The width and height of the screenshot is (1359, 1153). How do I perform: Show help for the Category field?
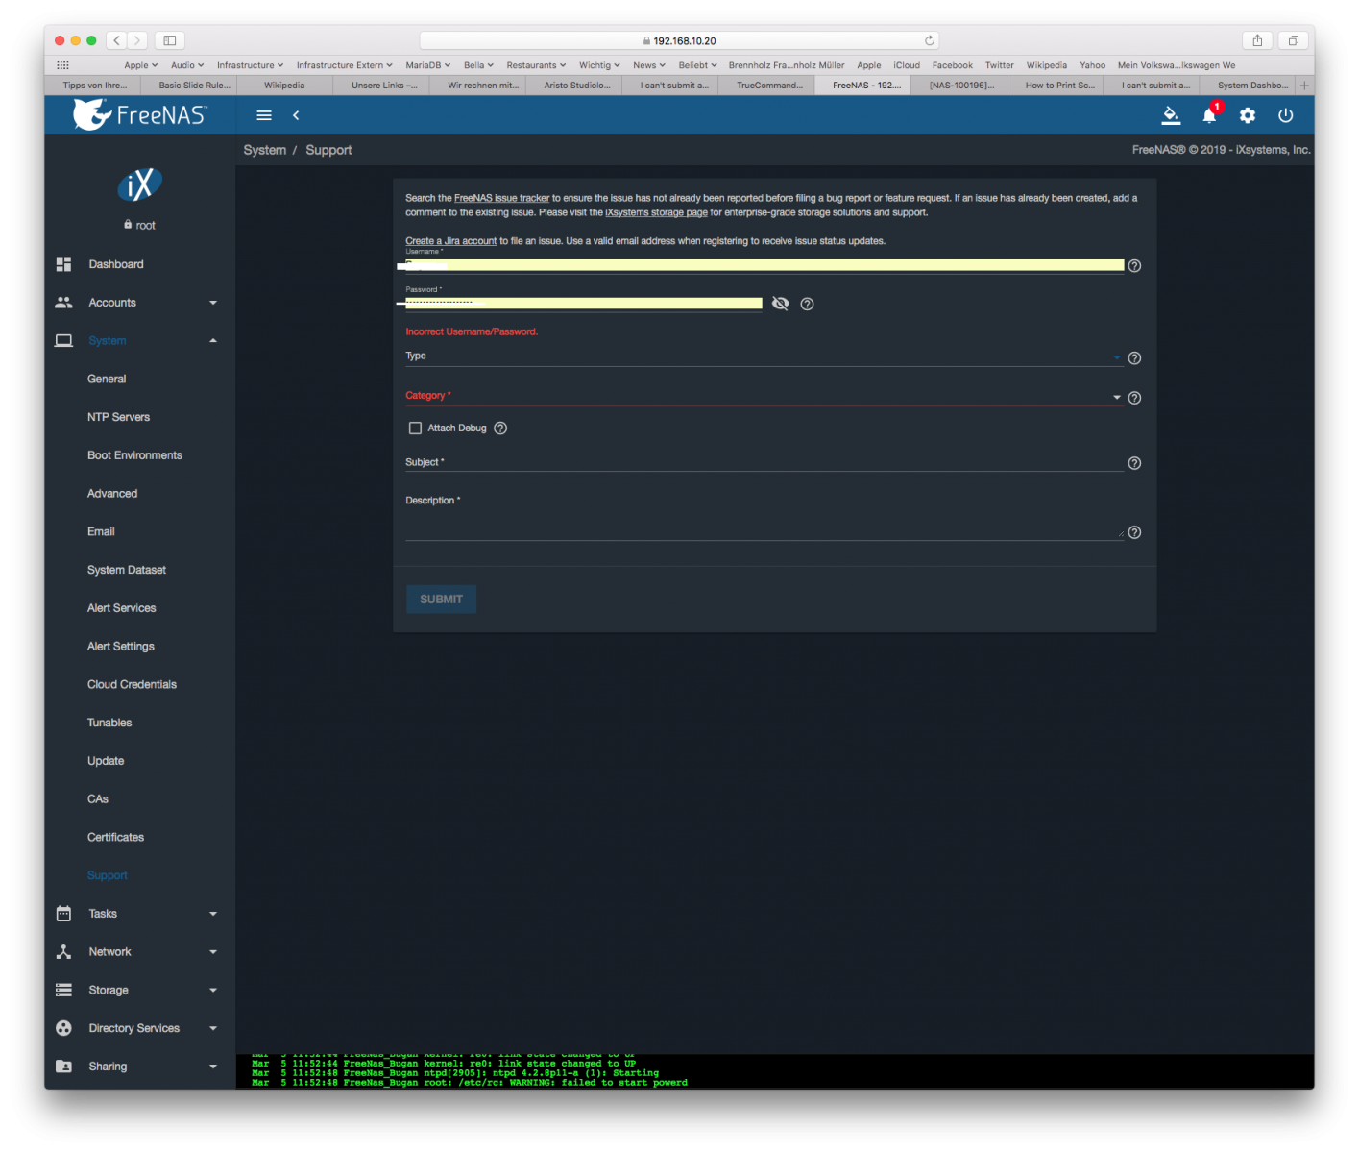tap(1134, 398)
